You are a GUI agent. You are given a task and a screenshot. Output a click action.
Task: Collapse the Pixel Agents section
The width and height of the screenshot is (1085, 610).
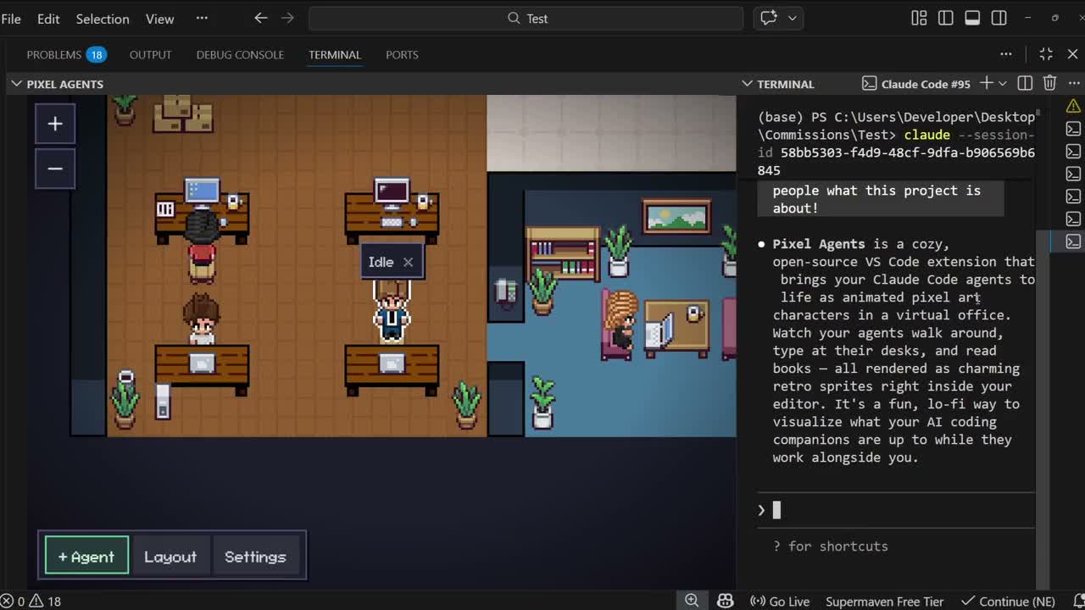(16, 84)
